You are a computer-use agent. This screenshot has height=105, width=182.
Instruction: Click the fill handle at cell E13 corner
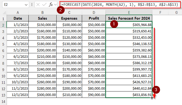152,98
